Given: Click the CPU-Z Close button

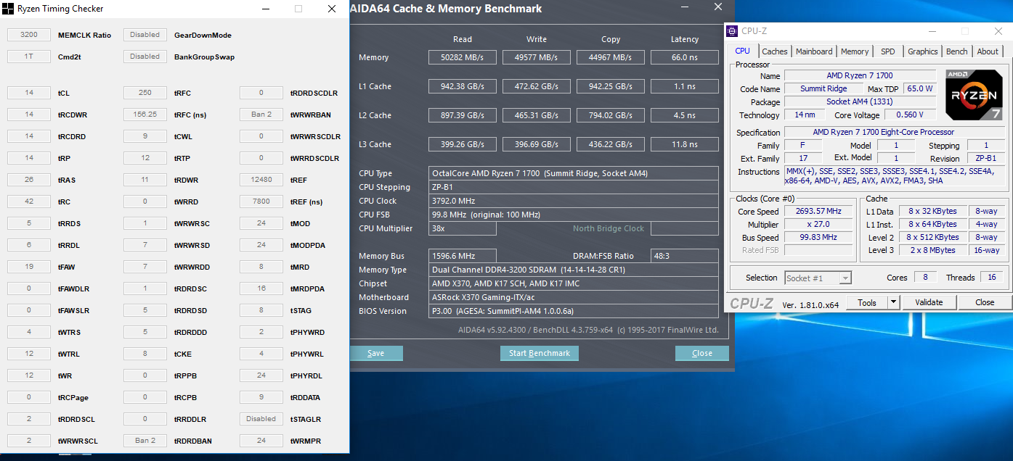Looking at the screenshot, I should point(985,302).
